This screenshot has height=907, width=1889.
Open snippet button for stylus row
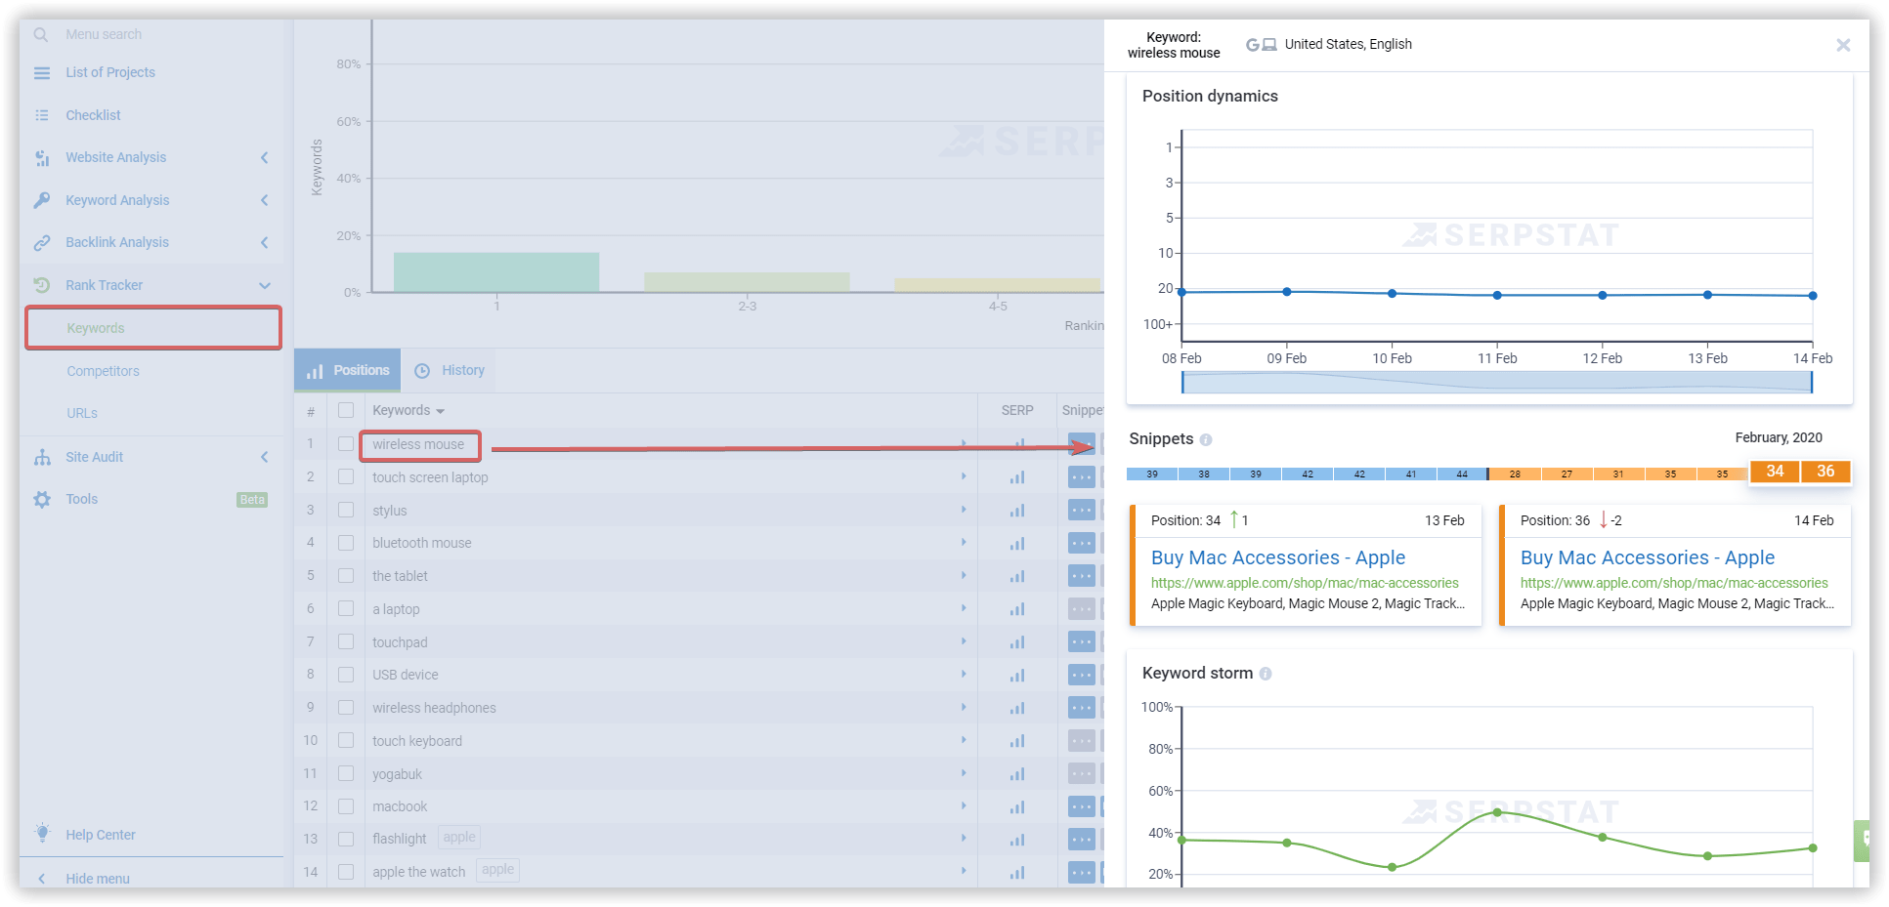(1081, 511)
